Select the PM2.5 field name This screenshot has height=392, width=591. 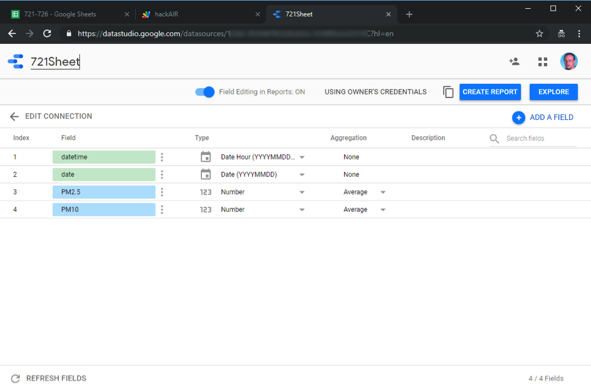pos(104,192)
